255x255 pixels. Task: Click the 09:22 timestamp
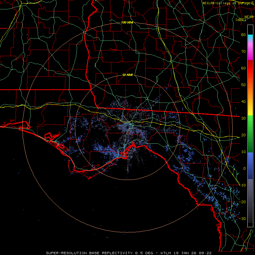[205, 253]
